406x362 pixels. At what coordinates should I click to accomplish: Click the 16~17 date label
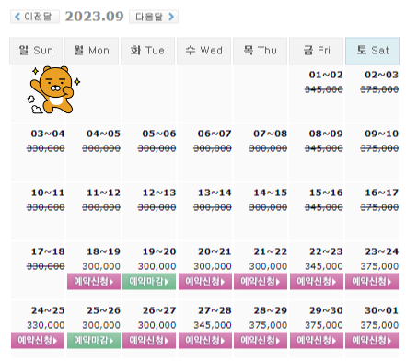pos(381,193)
